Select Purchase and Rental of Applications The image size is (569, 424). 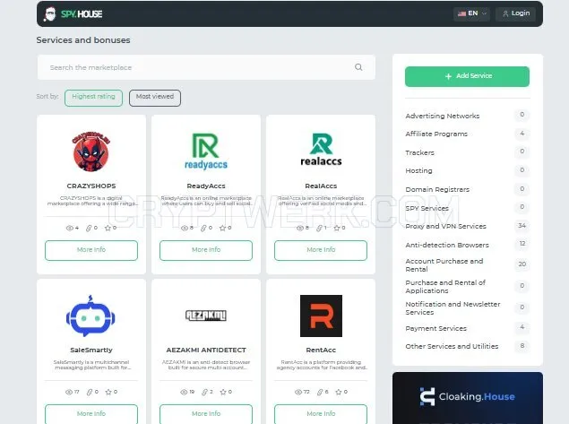click(467, 287)
